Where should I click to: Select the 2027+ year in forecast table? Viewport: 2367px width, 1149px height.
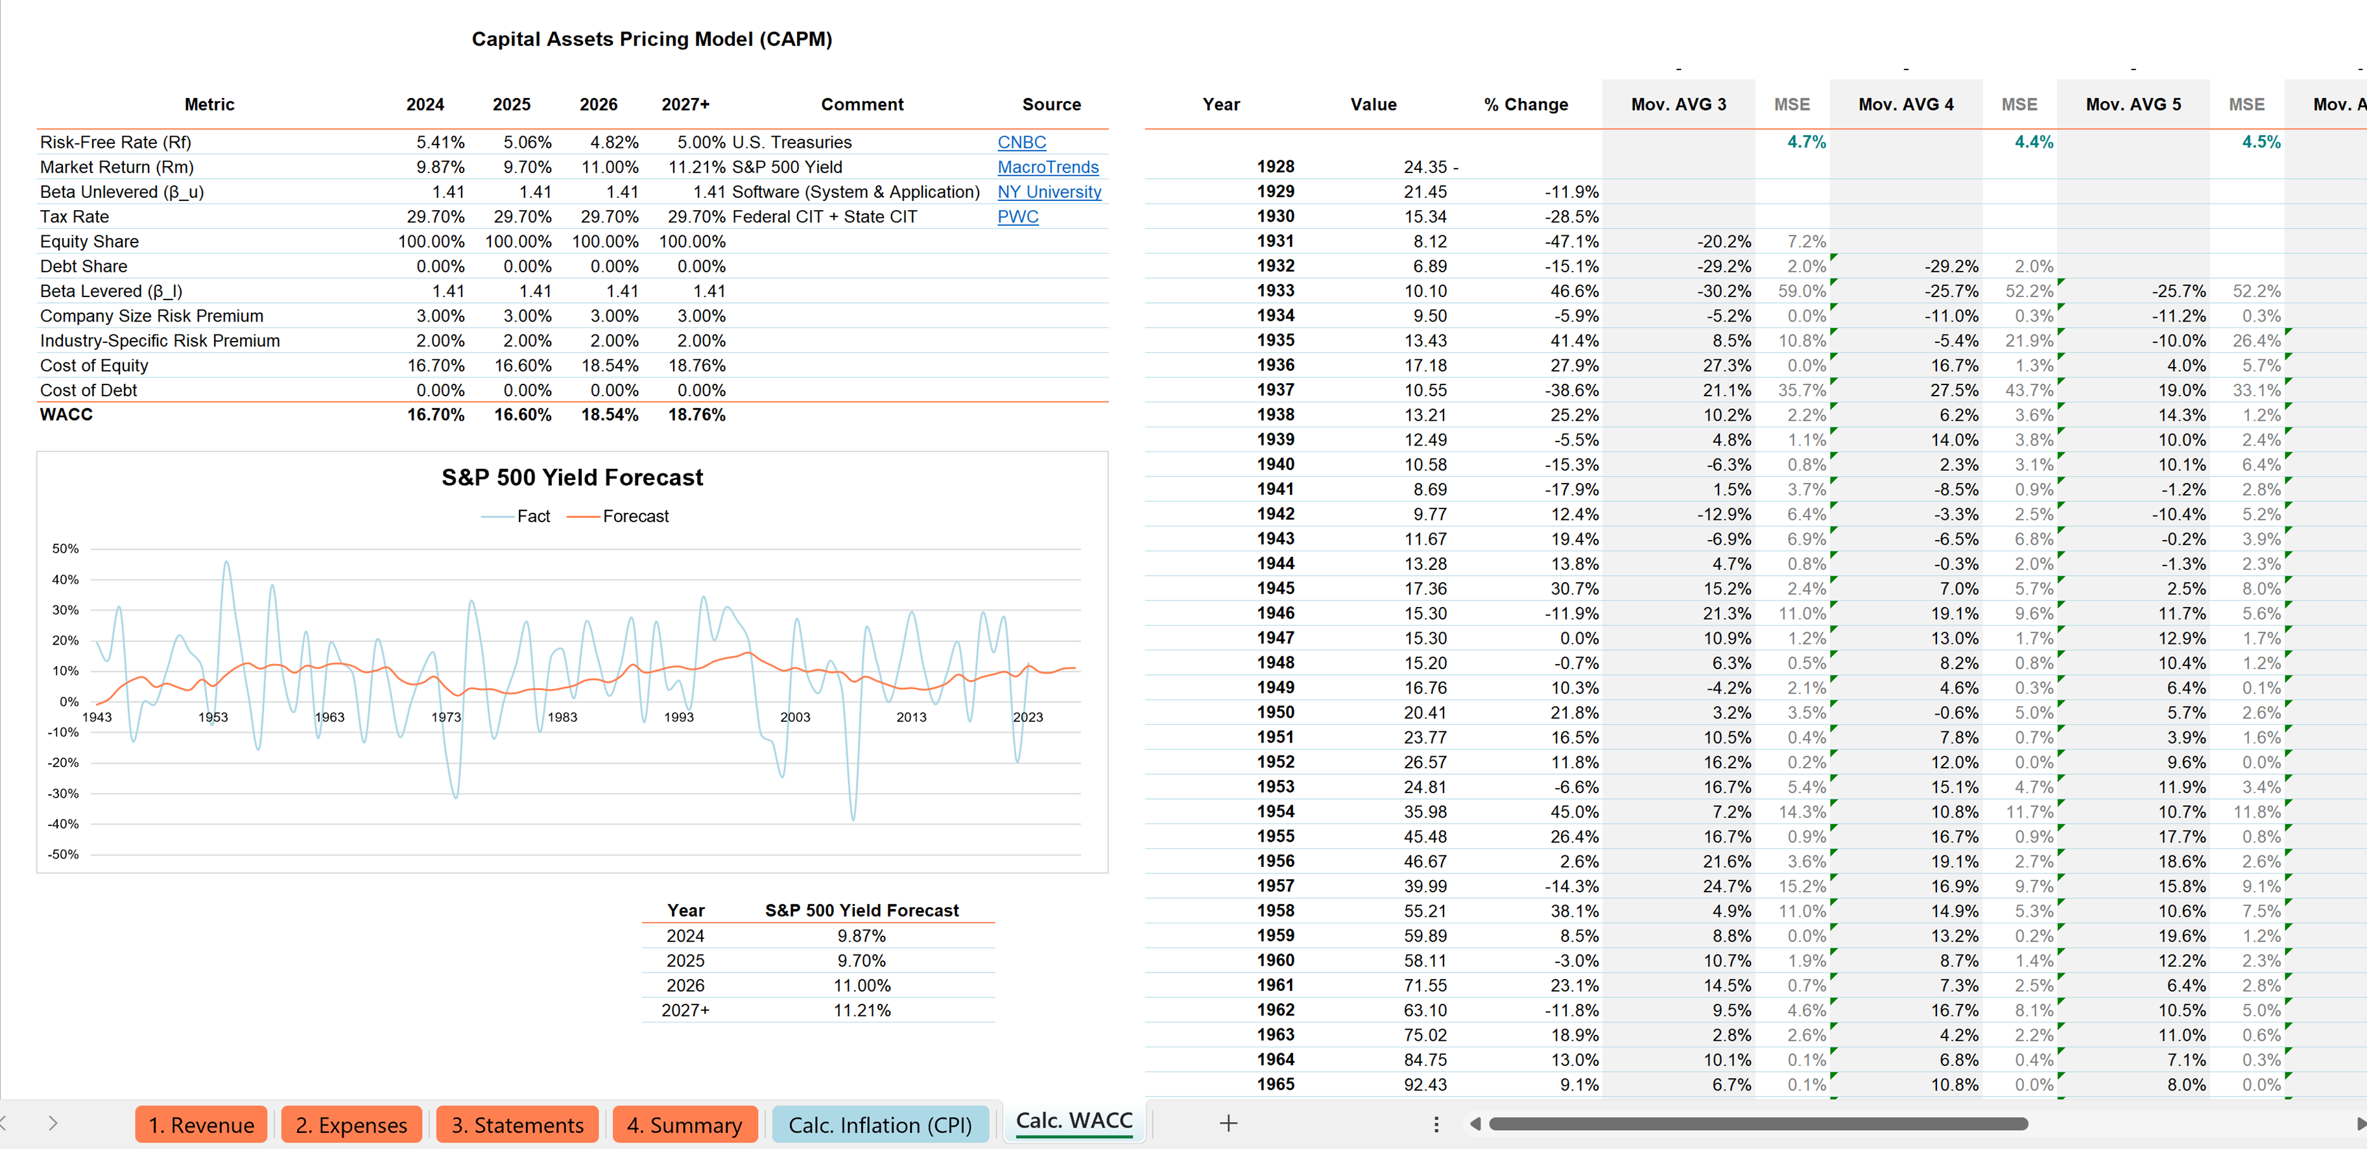tap(685, 1010)
